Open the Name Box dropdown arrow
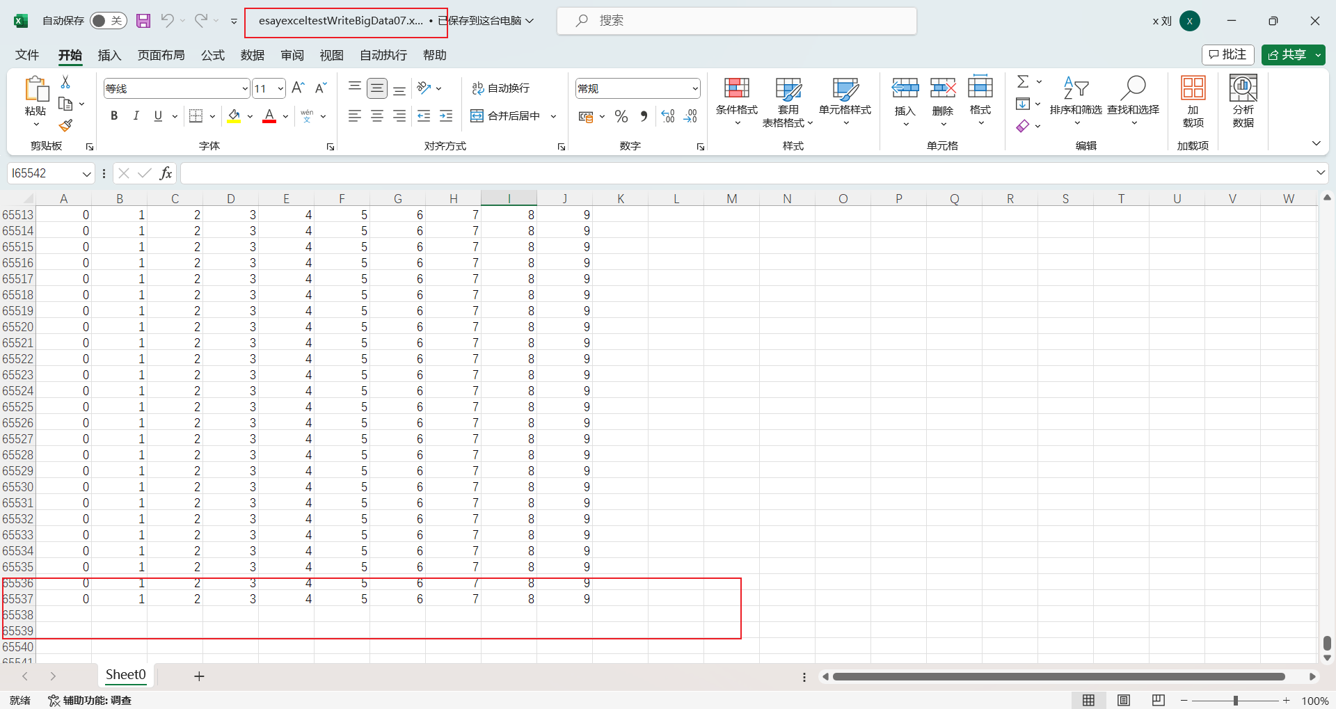Viewport: 1336px width, 709px height. click(x=86, y=173)
